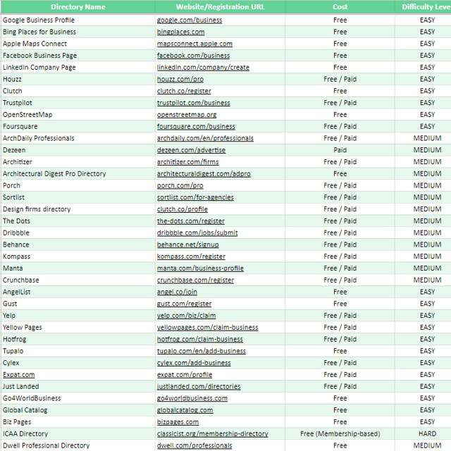Open the houzz.com/pro link
Image resolution: width=451 pixels, height=451 pixels.
[180, 79]
